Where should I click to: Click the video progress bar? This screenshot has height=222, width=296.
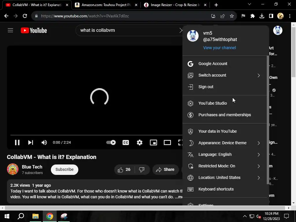click(96, 135)
